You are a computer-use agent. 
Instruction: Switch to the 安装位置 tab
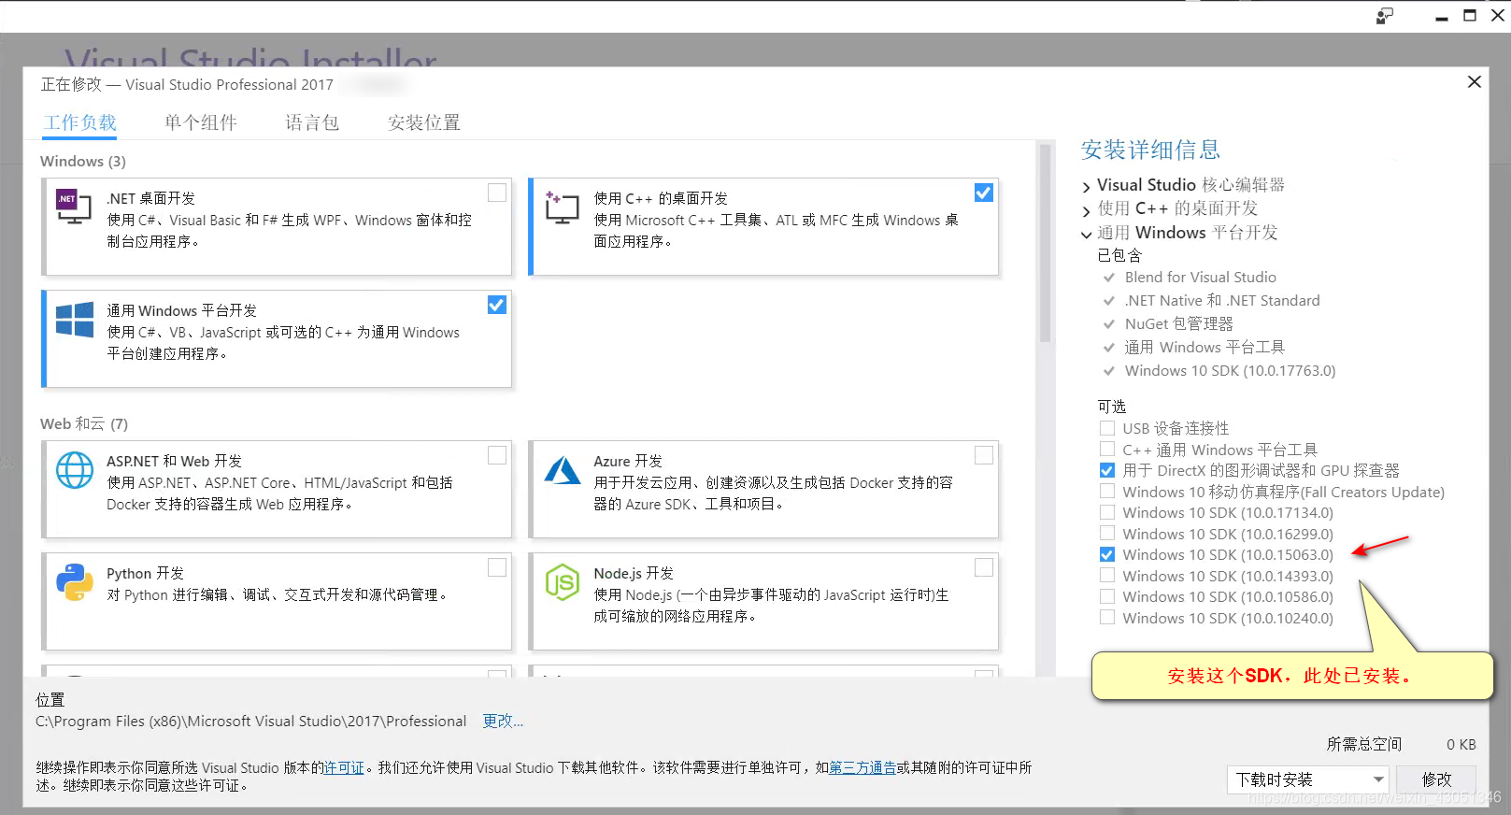click(x=424, y=122)
